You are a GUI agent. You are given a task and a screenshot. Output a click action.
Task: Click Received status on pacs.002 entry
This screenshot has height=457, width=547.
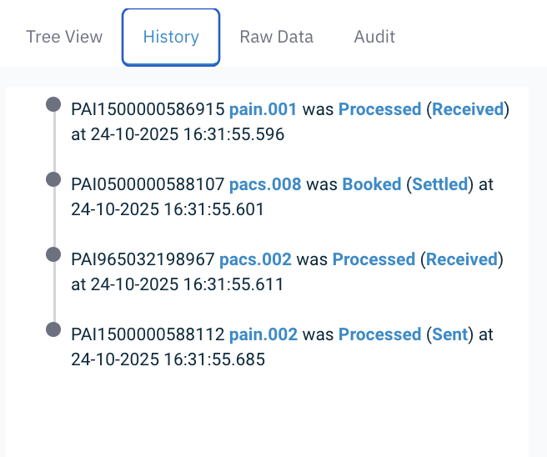click(462, 259)
